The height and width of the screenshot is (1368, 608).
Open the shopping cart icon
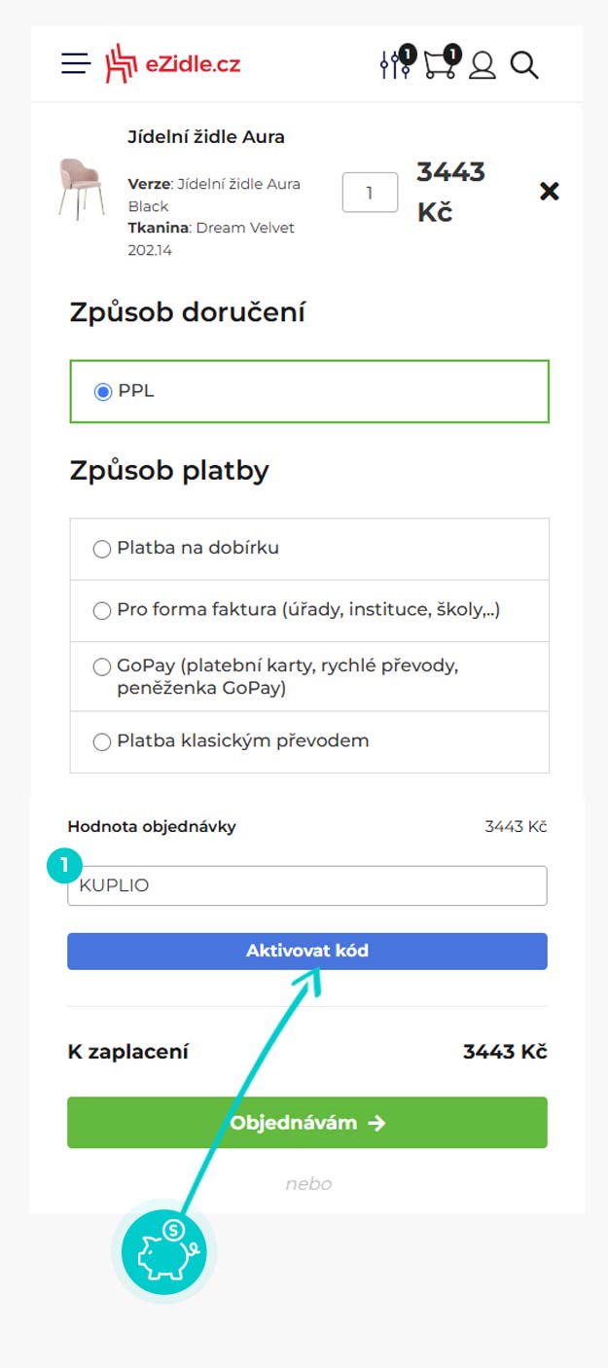(x=440, y=64)
